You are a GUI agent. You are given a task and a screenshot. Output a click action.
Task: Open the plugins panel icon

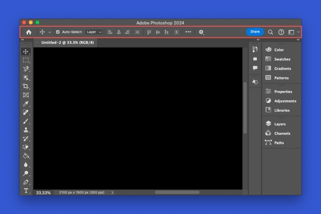[x=255, y=59]
